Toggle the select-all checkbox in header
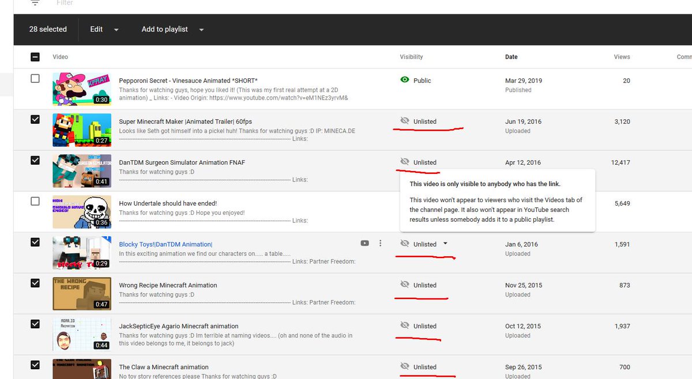692x379 pixels. 35,57
